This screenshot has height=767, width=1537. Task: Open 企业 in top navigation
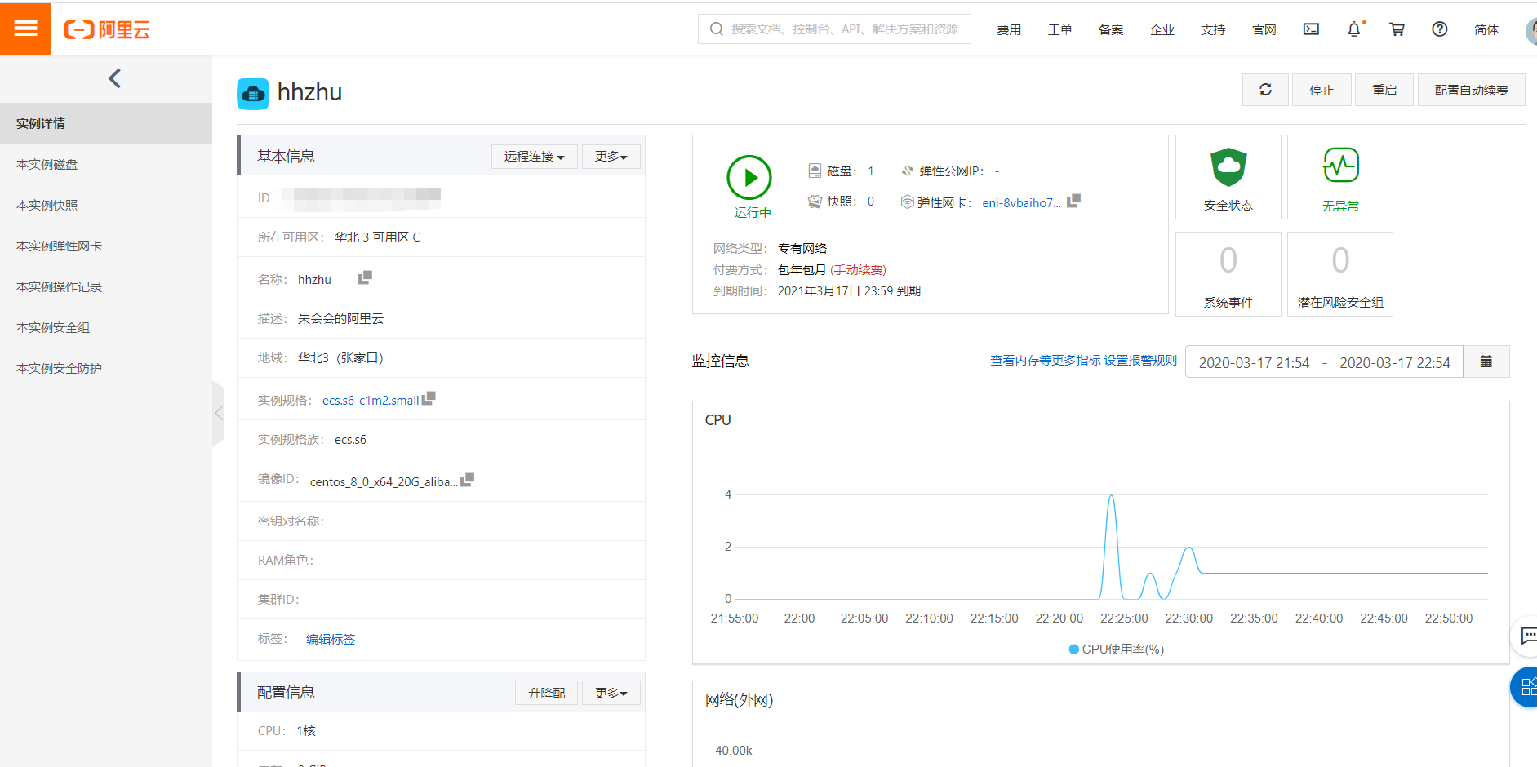pyautogui.click(x=1162, y=29)
